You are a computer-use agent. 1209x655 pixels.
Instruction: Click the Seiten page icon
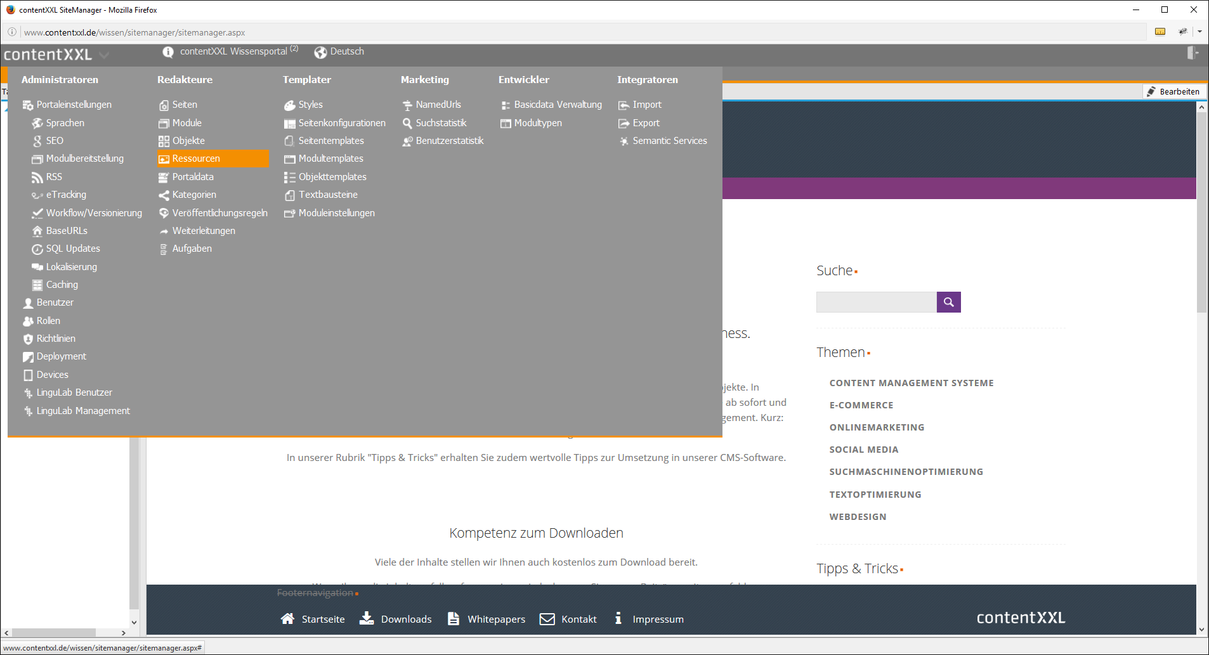pos(164,105)
